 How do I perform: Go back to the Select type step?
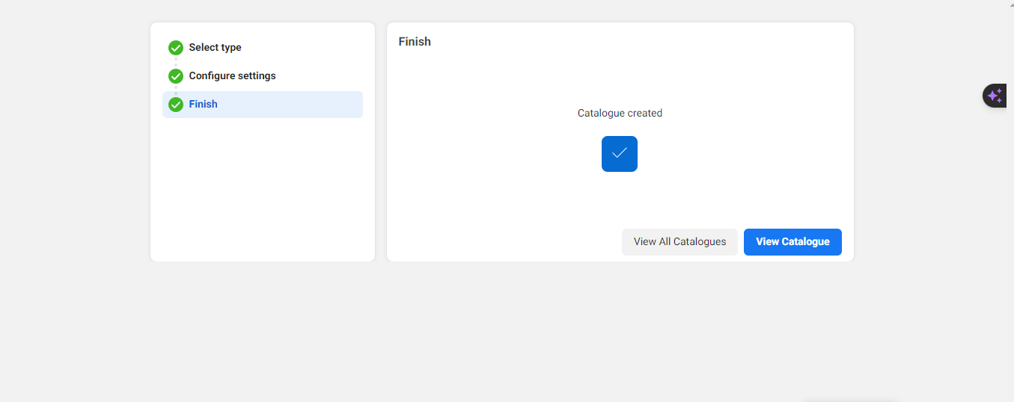pos(215,48)
